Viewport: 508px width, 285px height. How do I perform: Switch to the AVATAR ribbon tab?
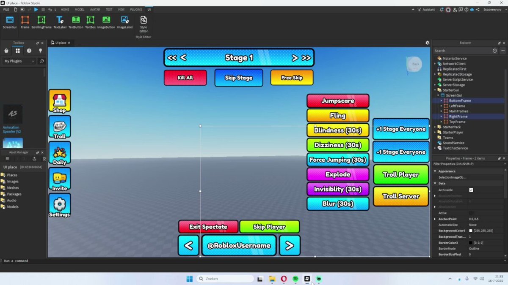pyautogui.click(x=95, y=9)
